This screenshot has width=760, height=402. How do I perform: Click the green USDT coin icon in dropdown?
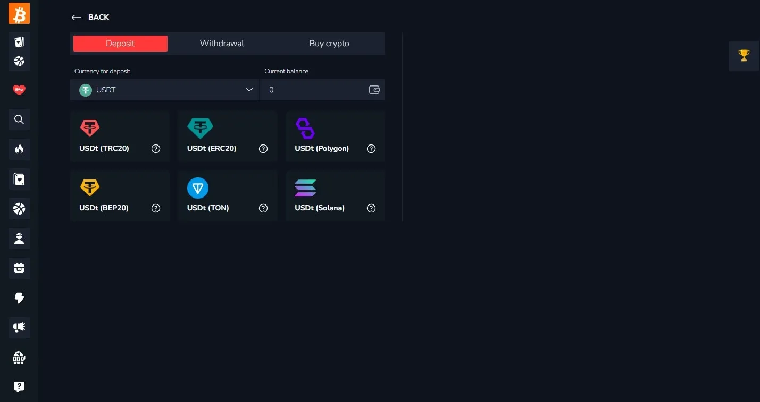click(x=86, y=90)
